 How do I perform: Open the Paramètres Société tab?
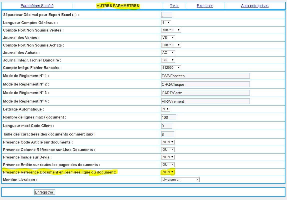pos(37,6)
